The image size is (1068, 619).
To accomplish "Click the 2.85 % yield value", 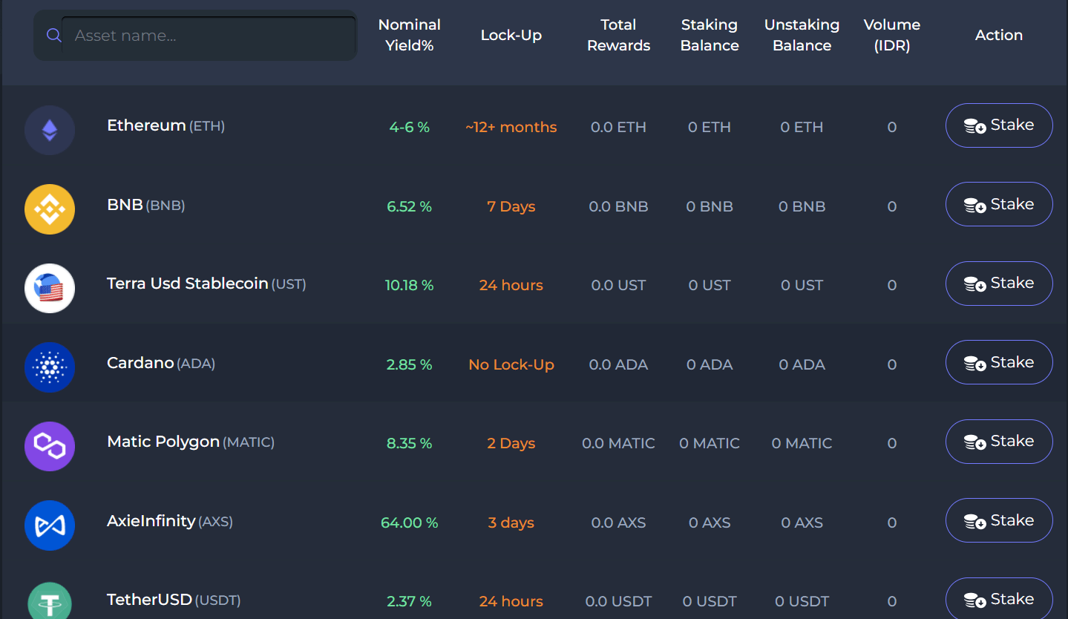I will click(410, 364).
